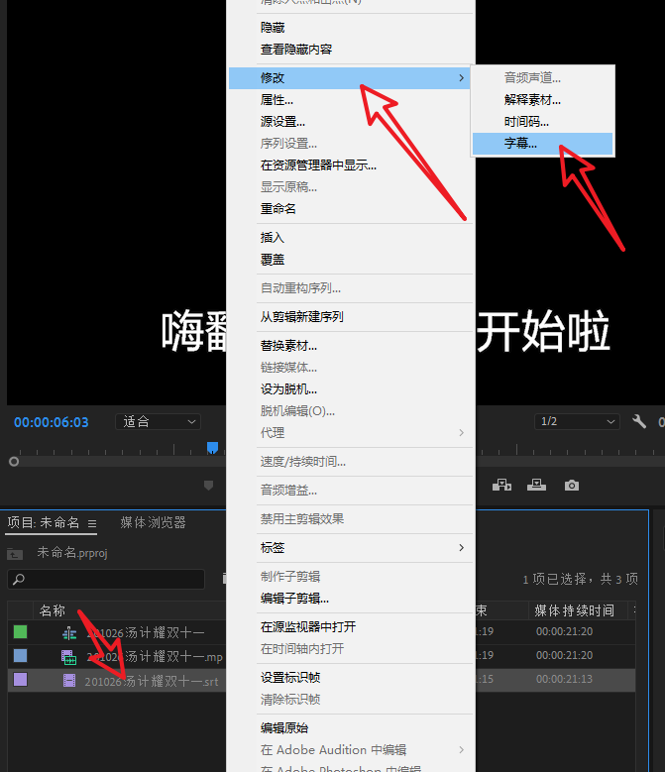
Task: Click the folder-up icon beside 未命名.prproj
Action: pyautogui.click(x=15, y=554)
